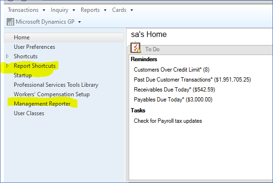Open Payables Due Today reminder
The width and height of the screenshot is (273, 183).
(173, 100)
